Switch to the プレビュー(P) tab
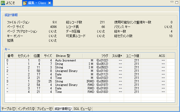Screen dimensions: 180x112 tap(44, 109)
